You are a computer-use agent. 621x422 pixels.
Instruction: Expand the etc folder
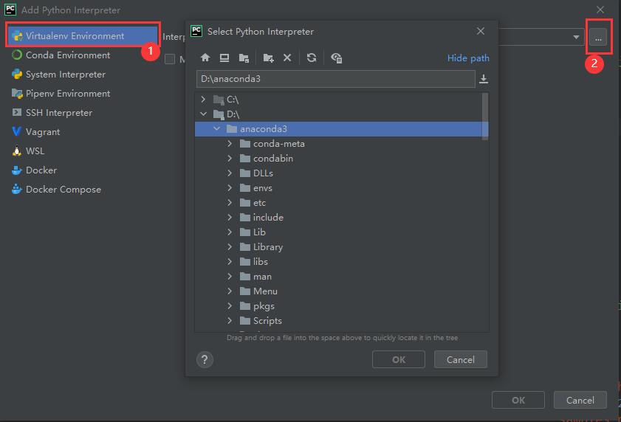[x=230, y=202]
